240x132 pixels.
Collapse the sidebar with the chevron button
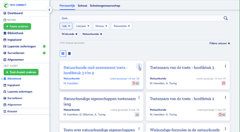pos(49,10)
